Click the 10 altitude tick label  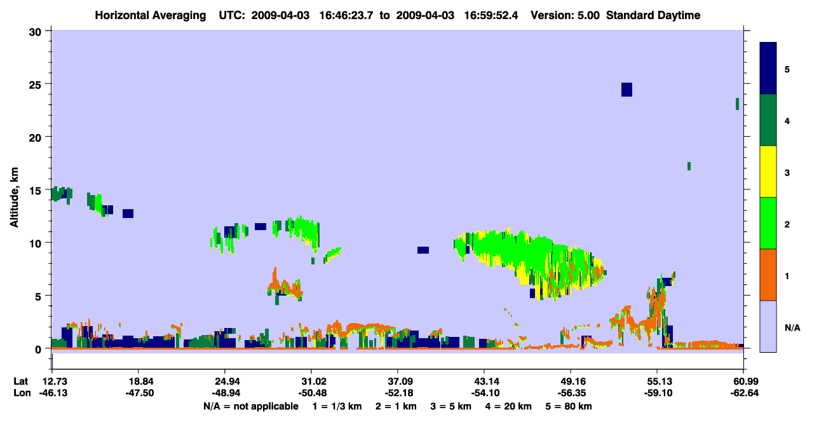[36, 243]
